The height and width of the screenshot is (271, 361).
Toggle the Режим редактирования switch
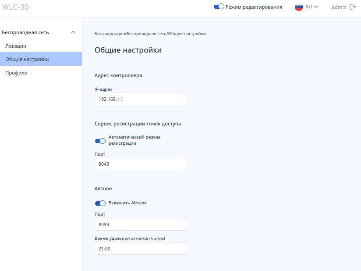pyautogui.click(x=219, y=7)
